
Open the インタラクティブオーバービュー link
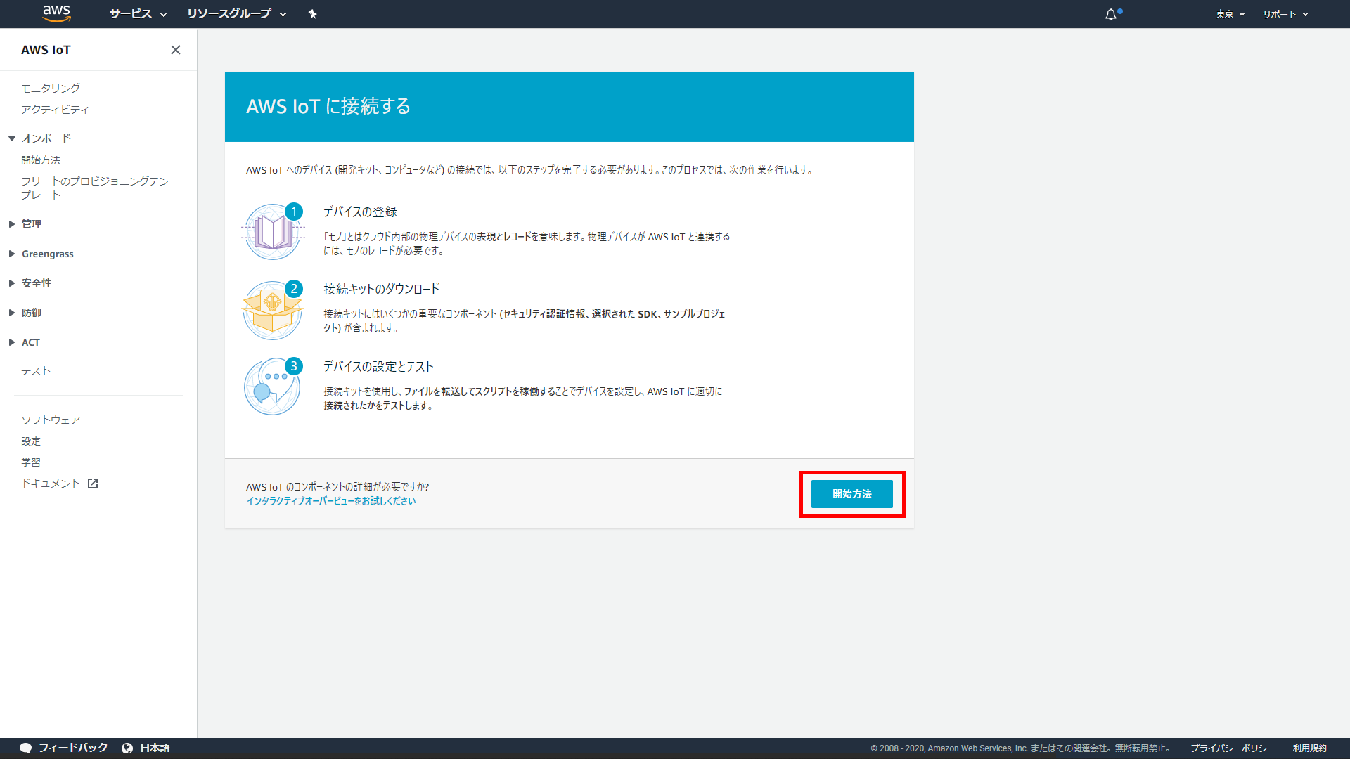tap(330, 501)
